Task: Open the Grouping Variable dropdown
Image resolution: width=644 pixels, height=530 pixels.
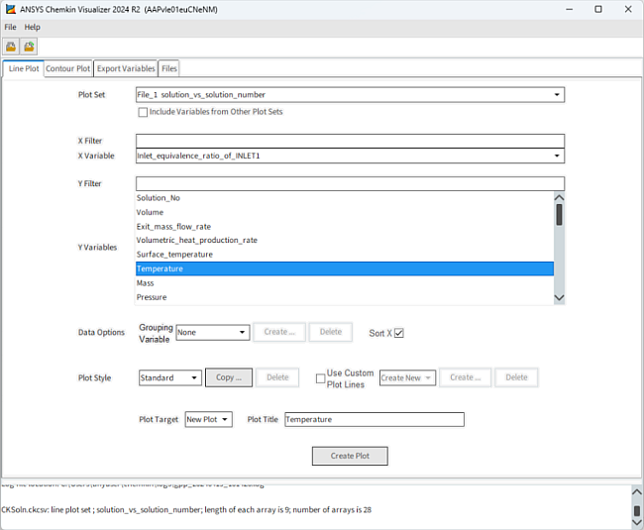Action: point(213,333)
